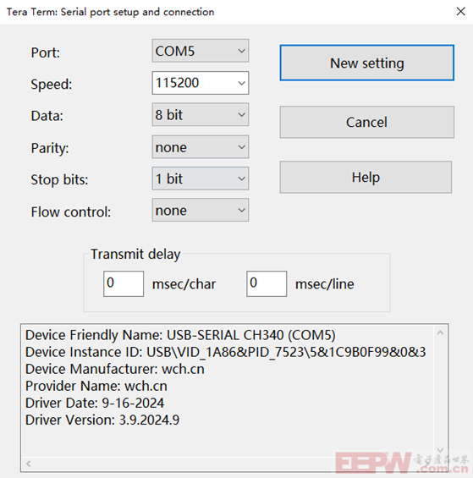
Task: Open the Flow control dropdown
Action: (201, 211)
